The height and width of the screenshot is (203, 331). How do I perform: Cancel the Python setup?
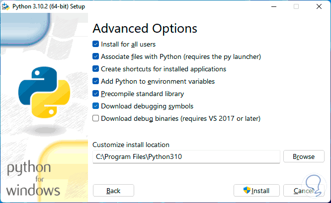(x=303, y=191)
